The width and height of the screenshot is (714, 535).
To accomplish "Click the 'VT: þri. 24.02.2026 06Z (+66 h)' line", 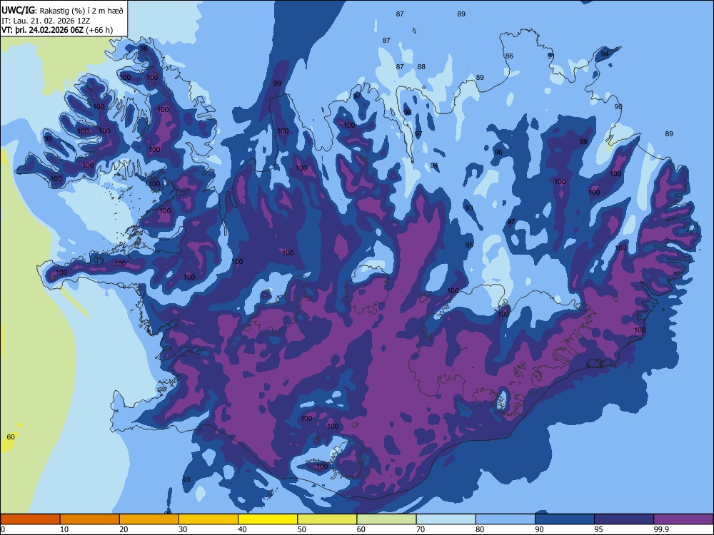I will pyautogui.click(x=57, y=30).
